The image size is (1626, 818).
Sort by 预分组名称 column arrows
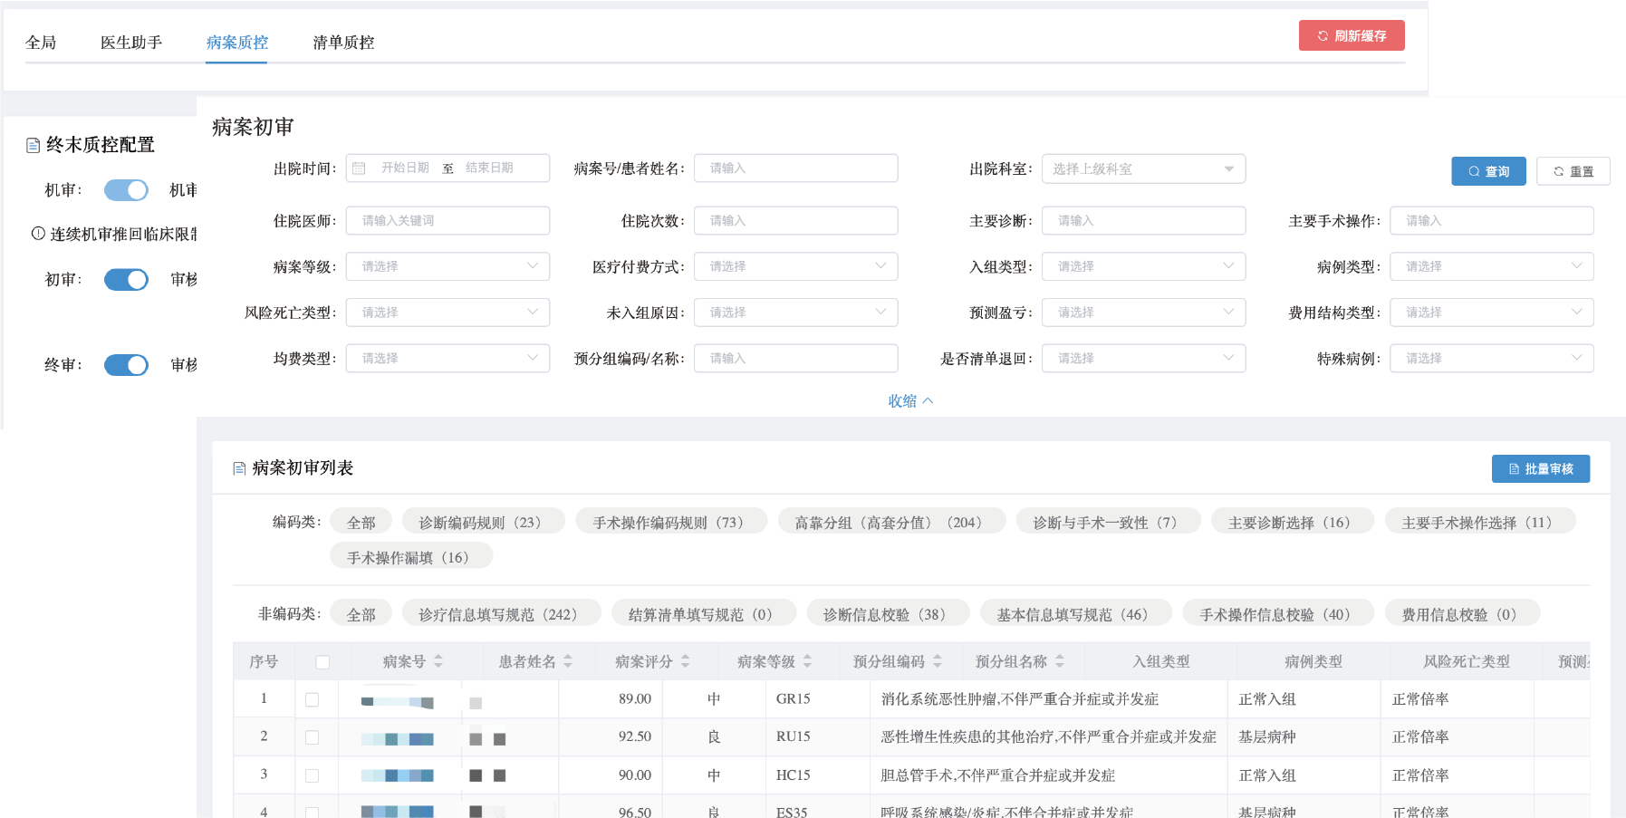1060,661
